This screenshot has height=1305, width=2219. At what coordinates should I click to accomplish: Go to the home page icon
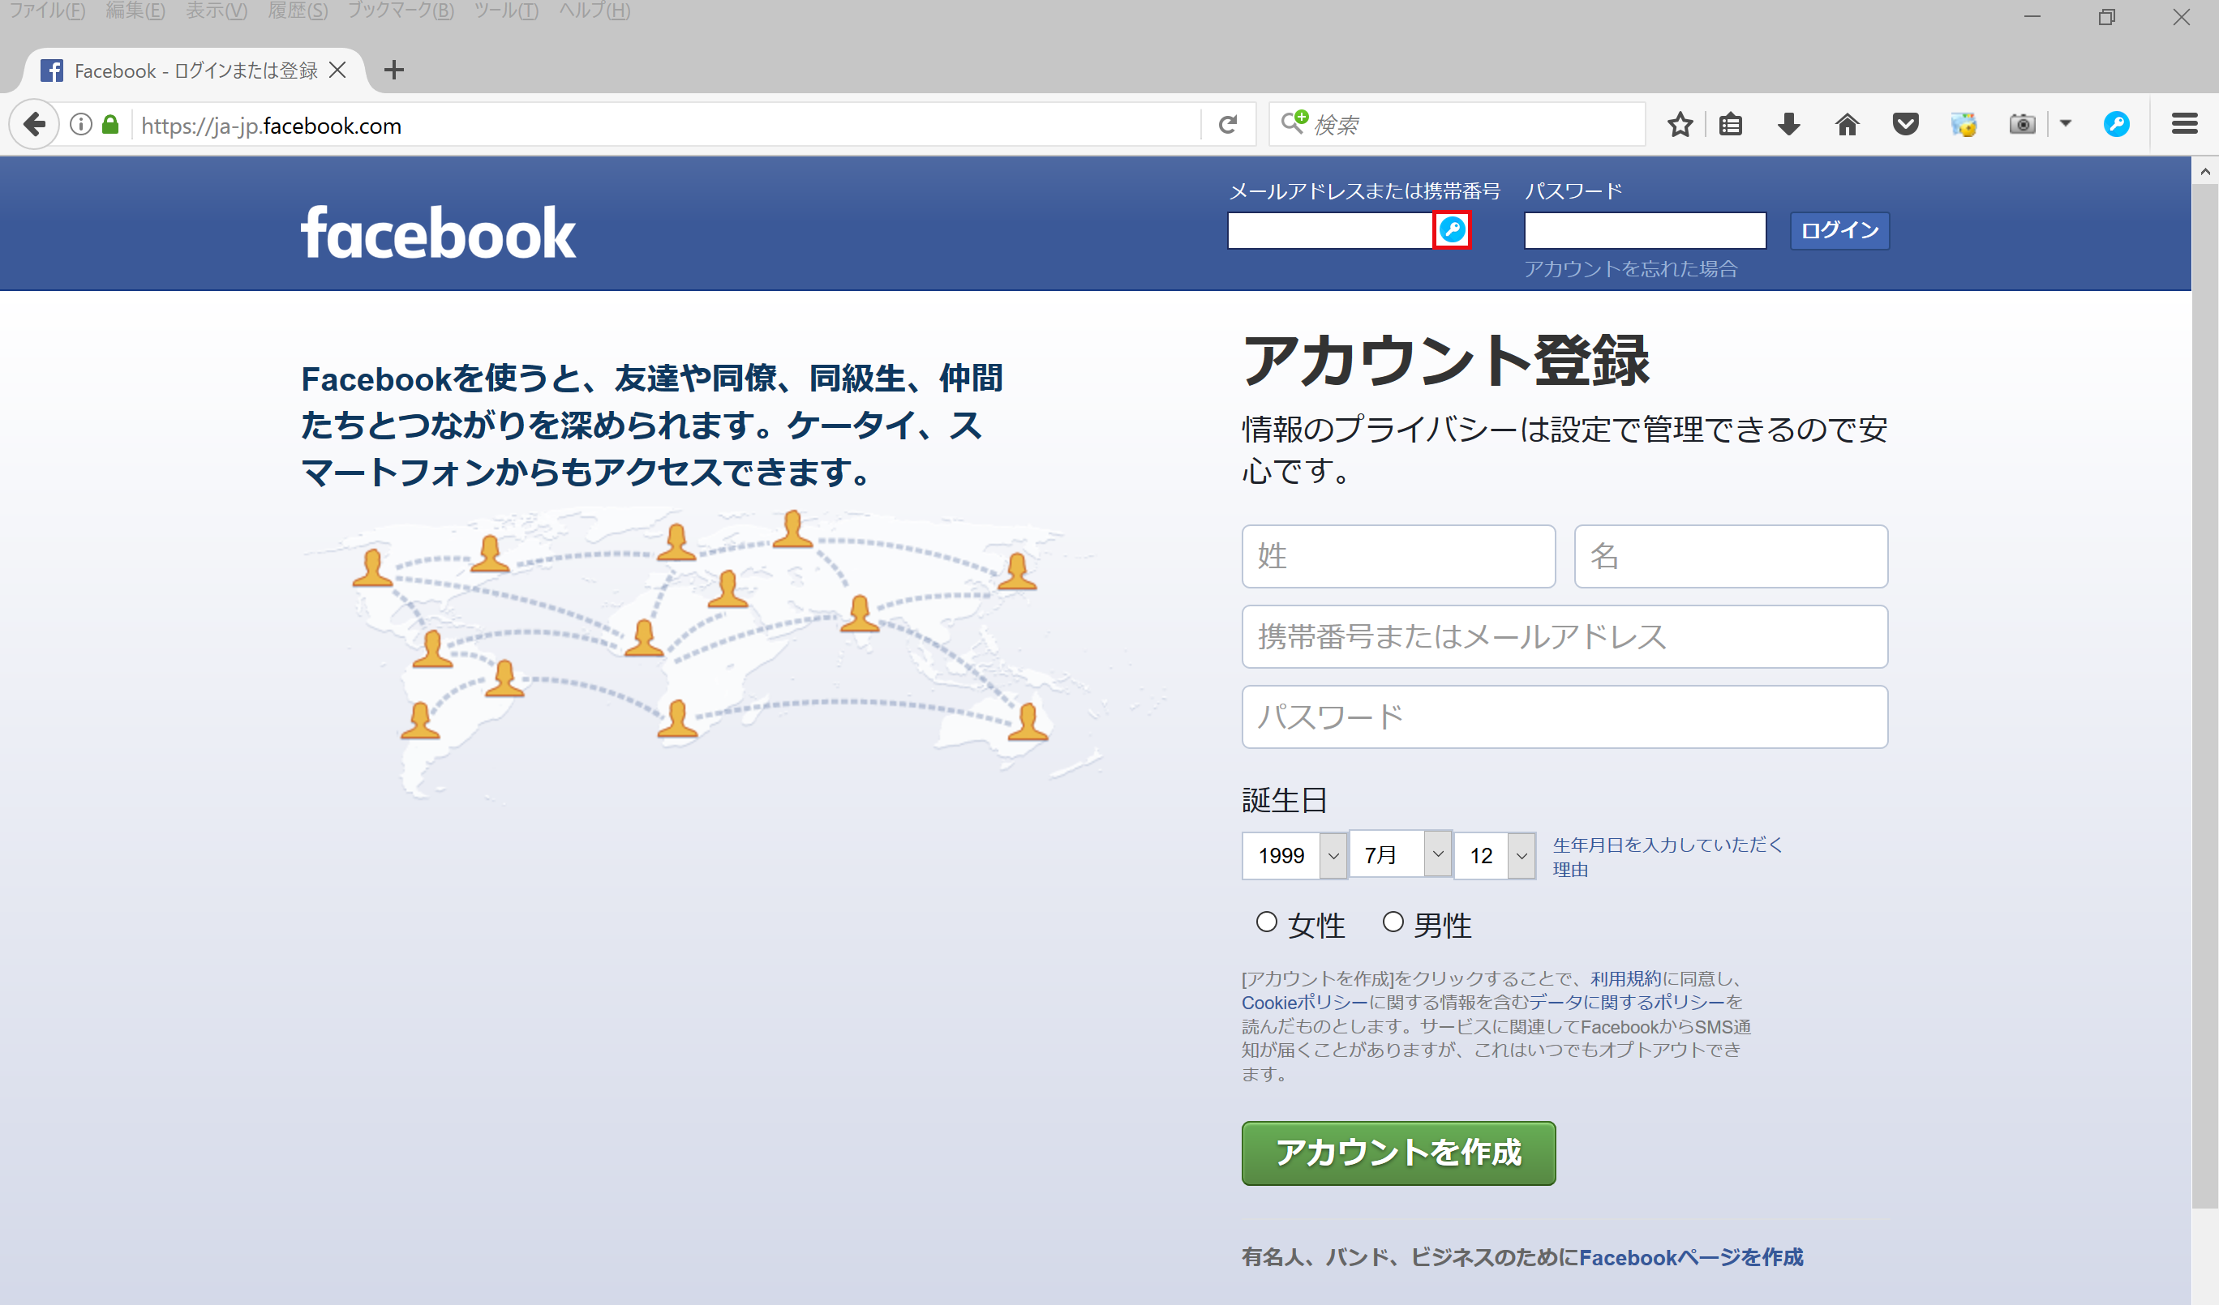pyautogui.click(x=1848, y=125)
